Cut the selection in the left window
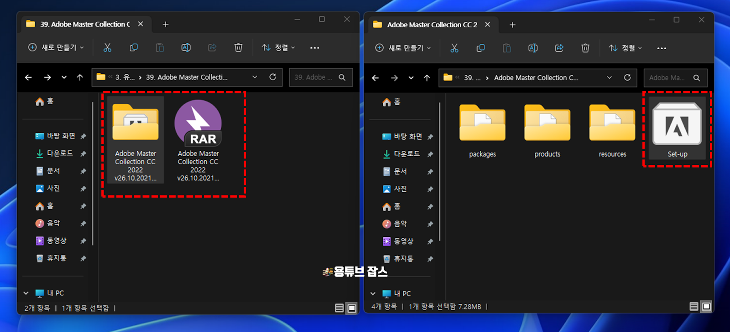The image size is (730, 332). [x=107, y=47]
